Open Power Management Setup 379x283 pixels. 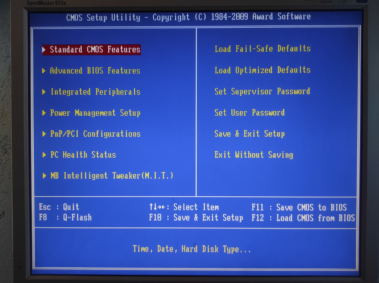click(x=95, y=113)
